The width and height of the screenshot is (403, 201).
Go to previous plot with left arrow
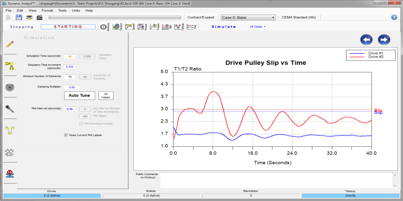[366, 40]
